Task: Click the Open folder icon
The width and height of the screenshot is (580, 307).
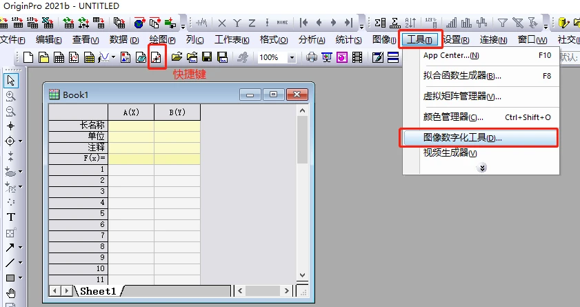Action: click(x=177, y=57)
